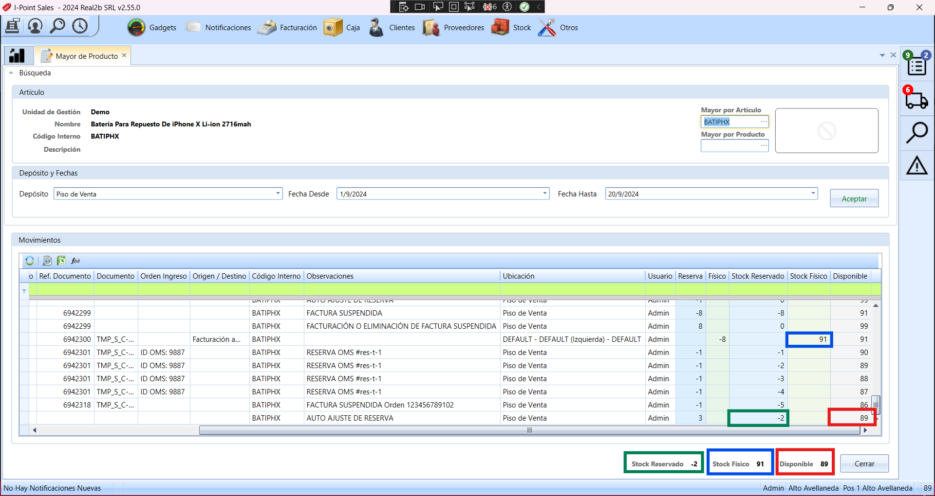Open the user profile icon in quick toolbar

[x=35, y=26]
